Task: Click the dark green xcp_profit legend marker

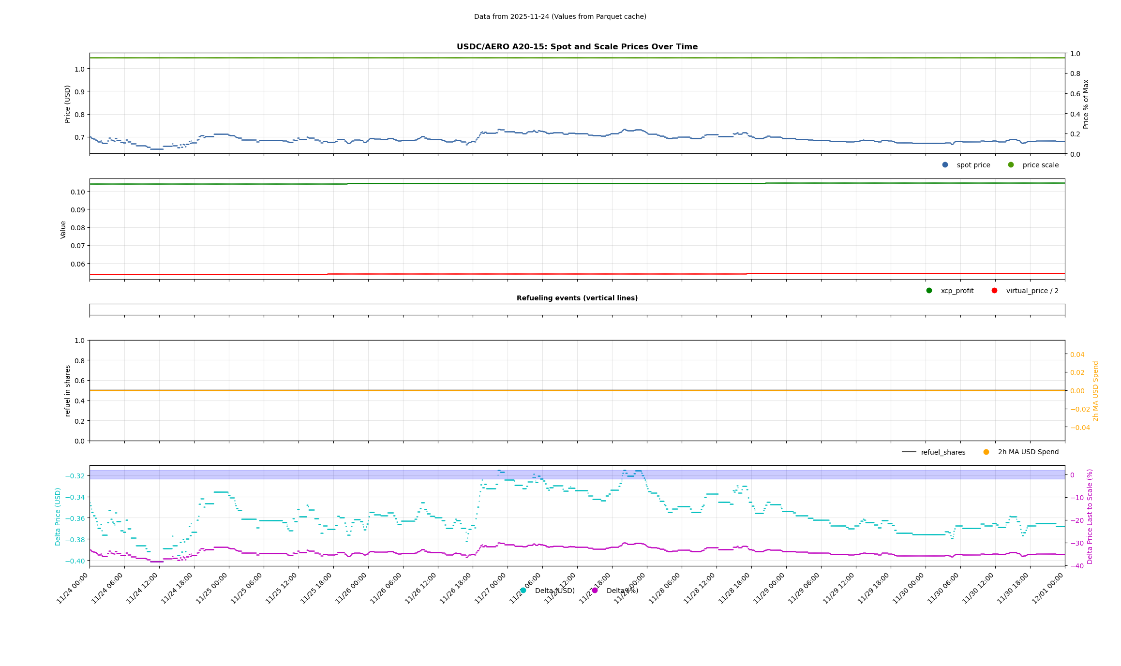Action: pos(929,291)
